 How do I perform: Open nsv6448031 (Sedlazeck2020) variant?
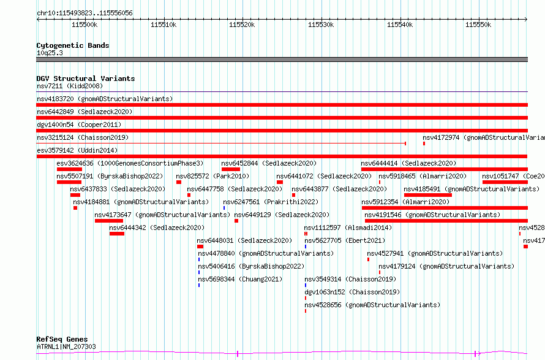tap(244, 240)
